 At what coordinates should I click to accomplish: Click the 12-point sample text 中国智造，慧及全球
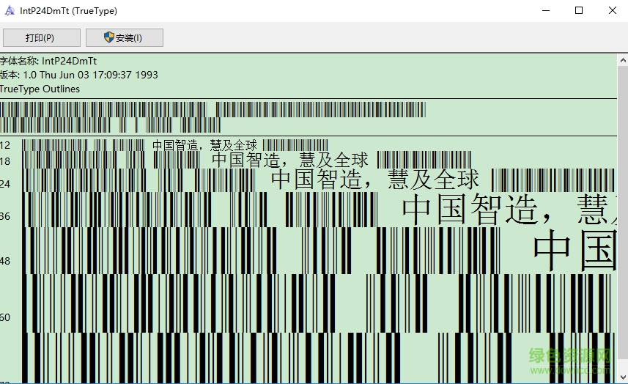204,145
